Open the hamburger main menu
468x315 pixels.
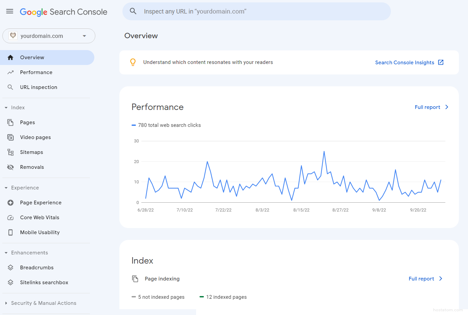[10, 12]
